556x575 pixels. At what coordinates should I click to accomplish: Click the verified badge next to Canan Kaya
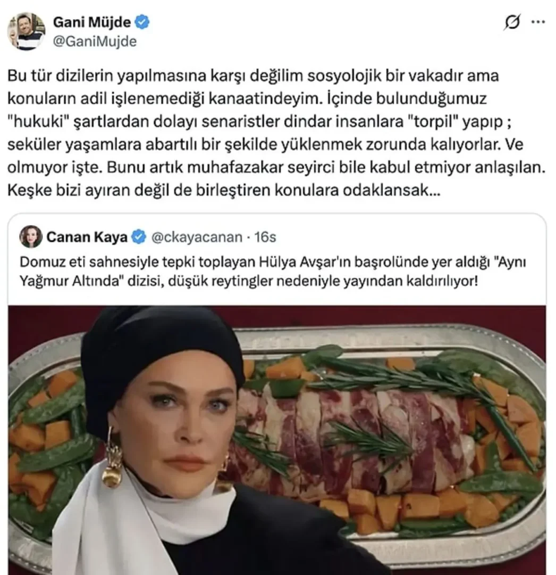tap(139, 237)
